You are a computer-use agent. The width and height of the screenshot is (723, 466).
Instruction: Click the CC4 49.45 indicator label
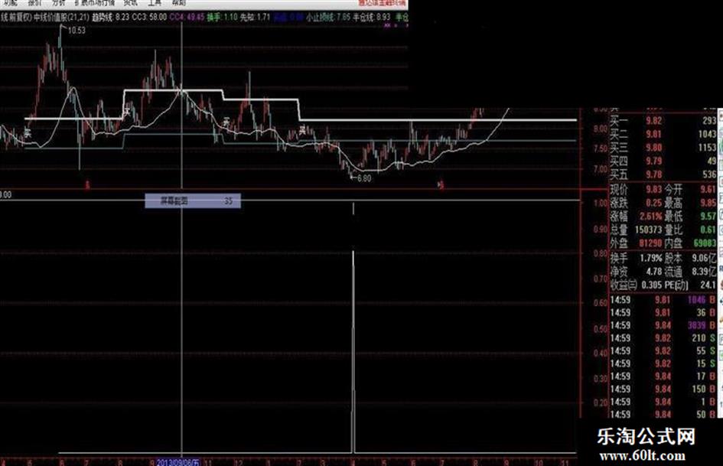tap(187, 18)
